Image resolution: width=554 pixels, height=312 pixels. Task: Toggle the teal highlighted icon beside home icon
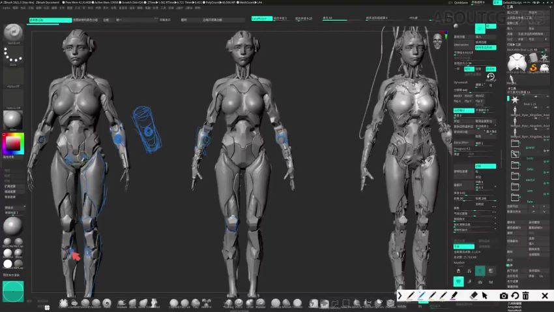[480, 271]
